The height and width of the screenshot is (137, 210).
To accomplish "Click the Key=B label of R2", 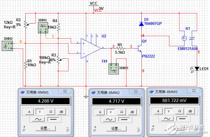I will pos(9,27).
